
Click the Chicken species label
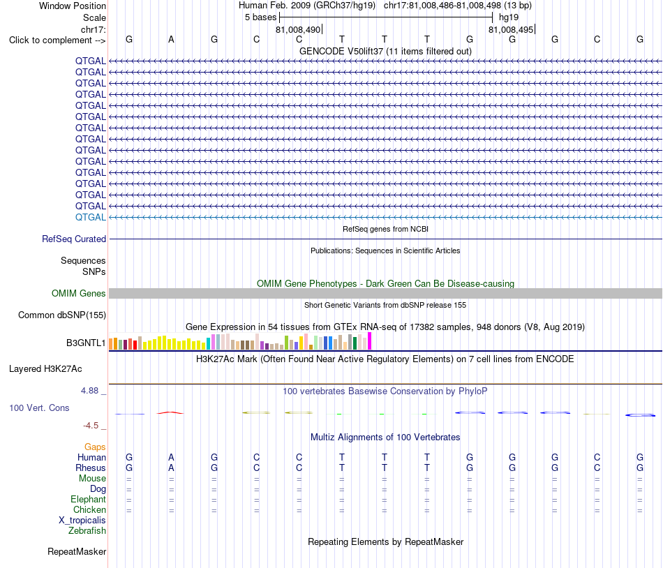[89, 509]
